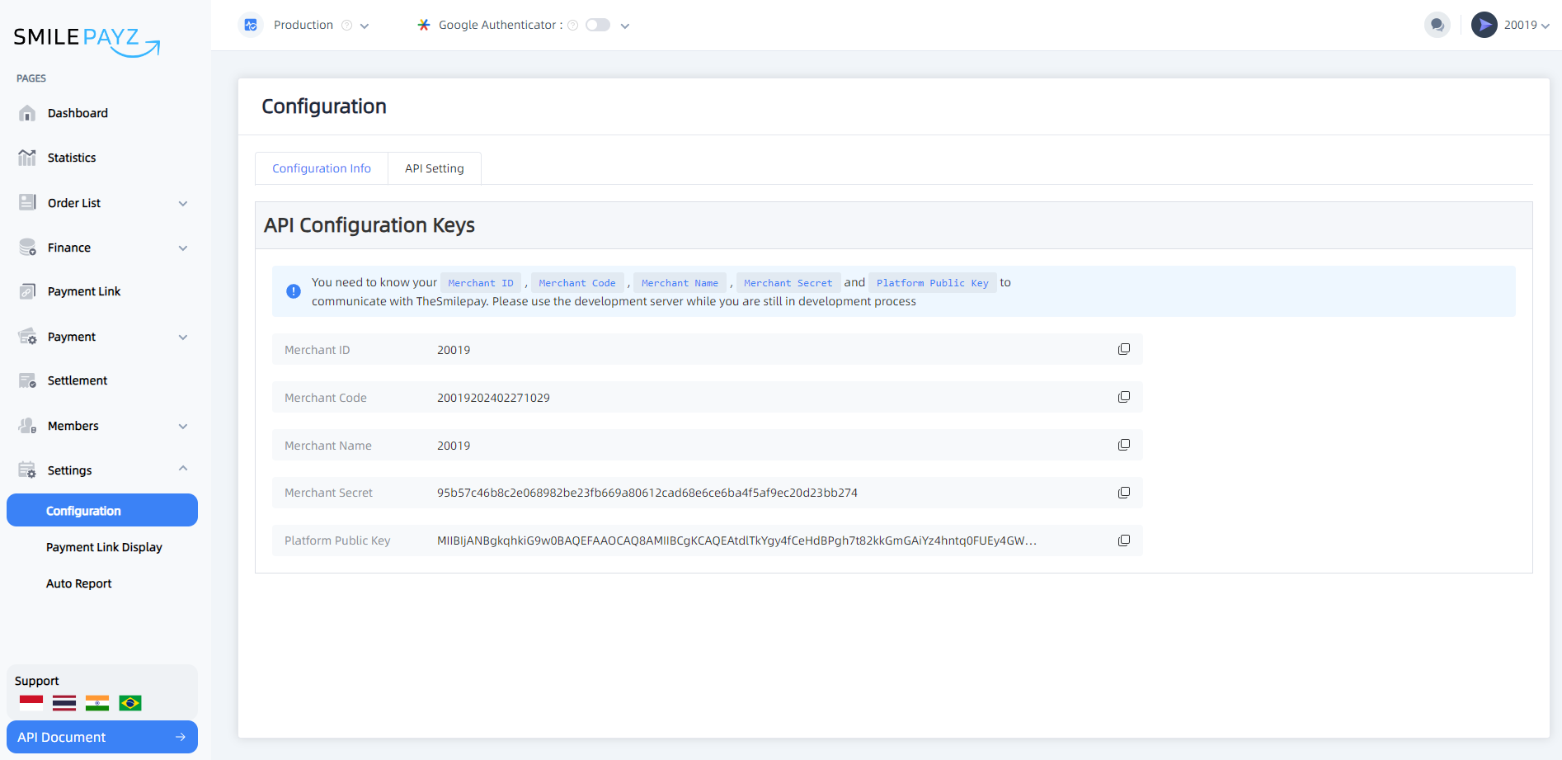Click the Order List icon
The height and width of the screenshot is (760, 1562).
27,202
